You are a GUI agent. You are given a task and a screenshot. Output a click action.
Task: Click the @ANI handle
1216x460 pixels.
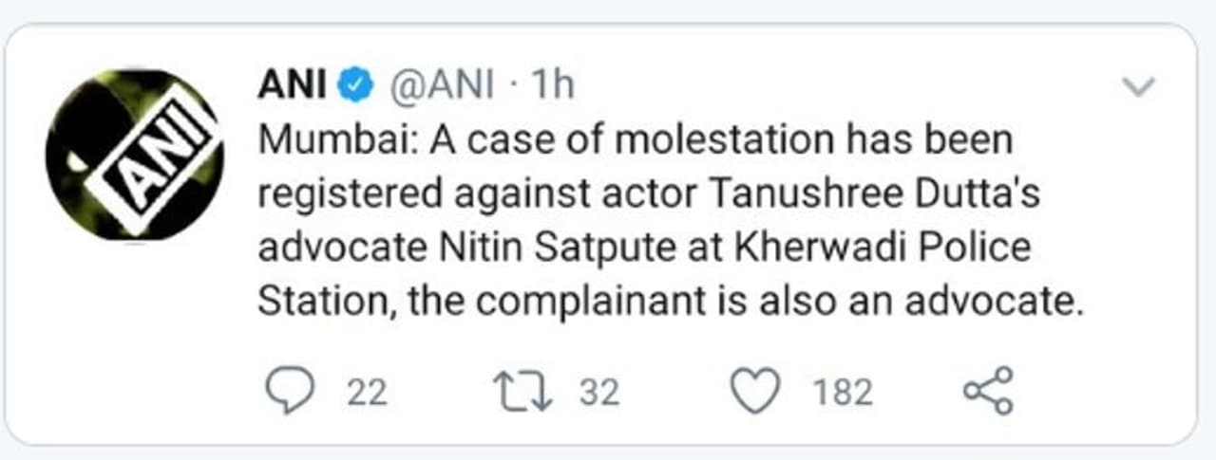442,86
